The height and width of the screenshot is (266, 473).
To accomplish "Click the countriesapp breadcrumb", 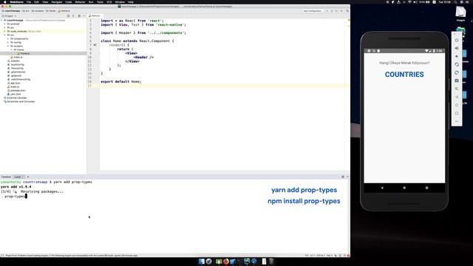I will 11,11.
